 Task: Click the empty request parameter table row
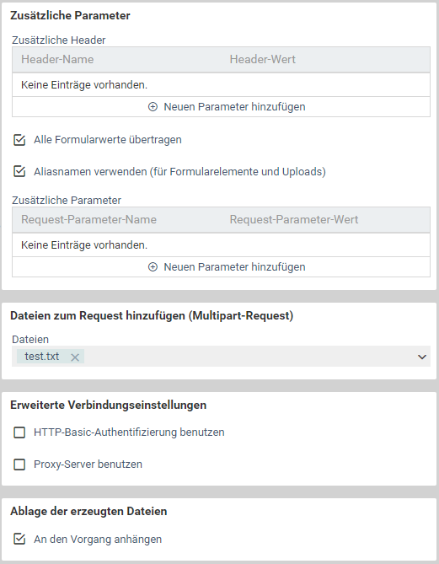point(221,245)
